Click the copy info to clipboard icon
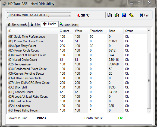 click(x=109, y=15)
